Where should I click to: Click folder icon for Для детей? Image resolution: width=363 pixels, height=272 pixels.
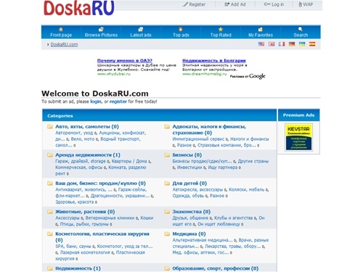167,184
